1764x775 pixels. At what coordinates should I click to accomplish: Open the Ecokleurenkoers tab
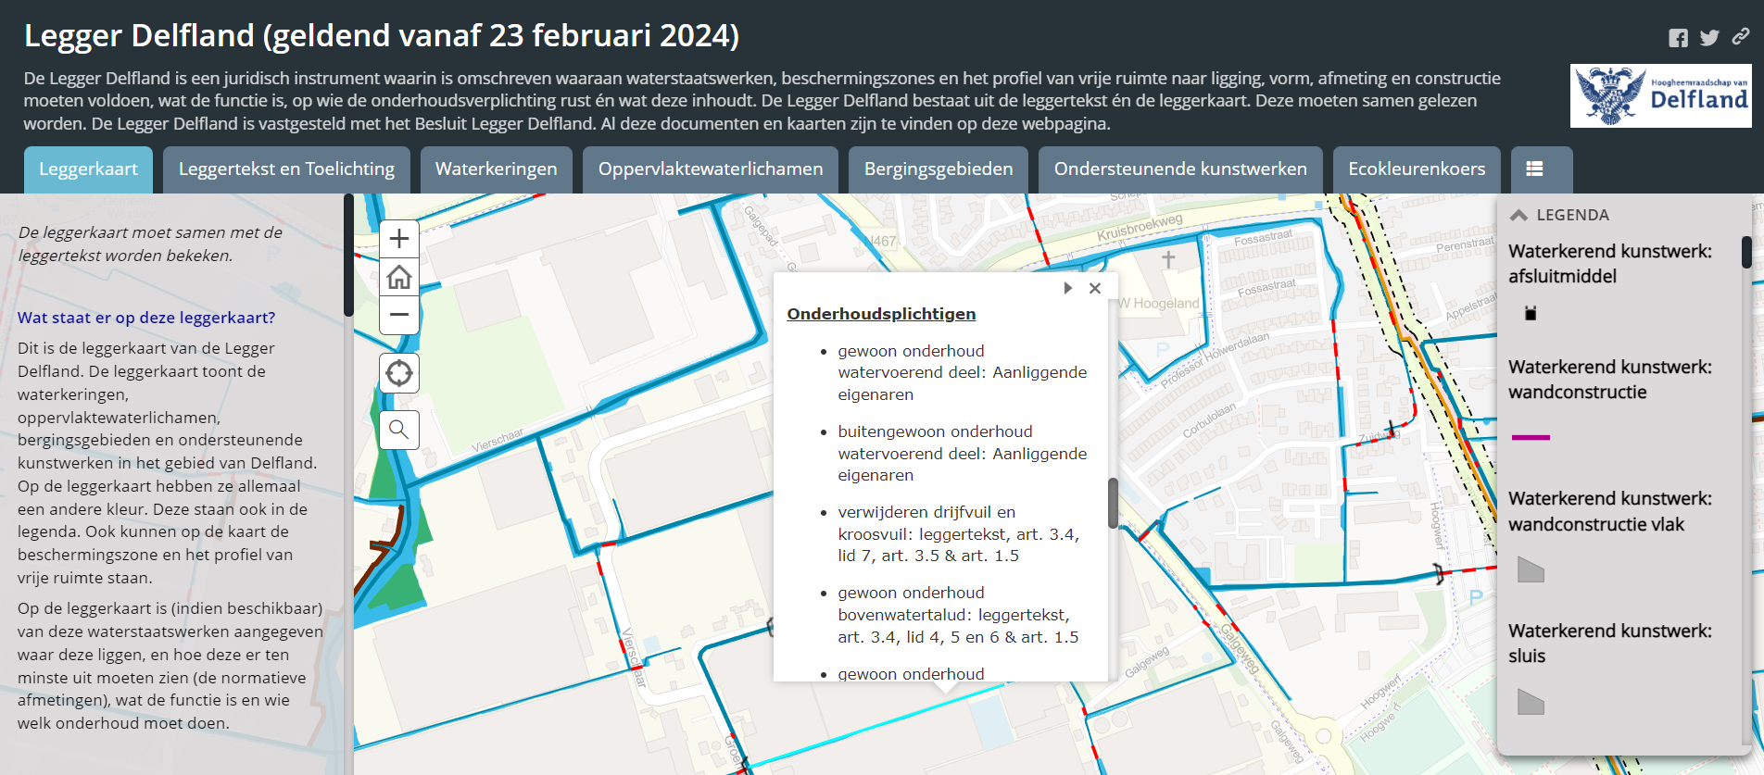point(1417,169)
